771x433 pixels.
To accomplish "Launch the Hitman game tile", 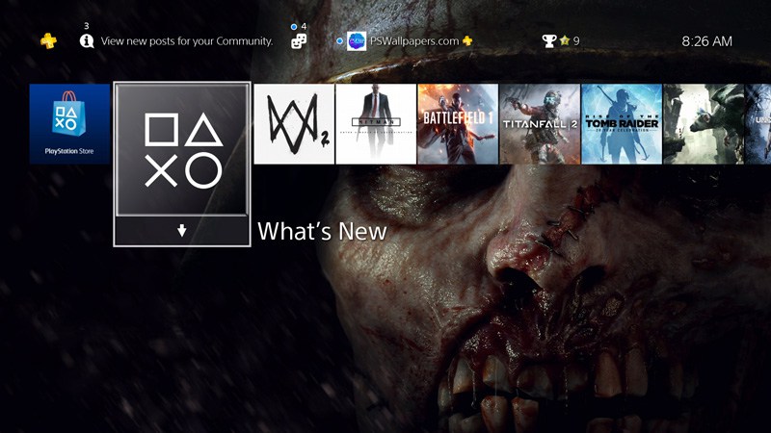I will (376, 124).
